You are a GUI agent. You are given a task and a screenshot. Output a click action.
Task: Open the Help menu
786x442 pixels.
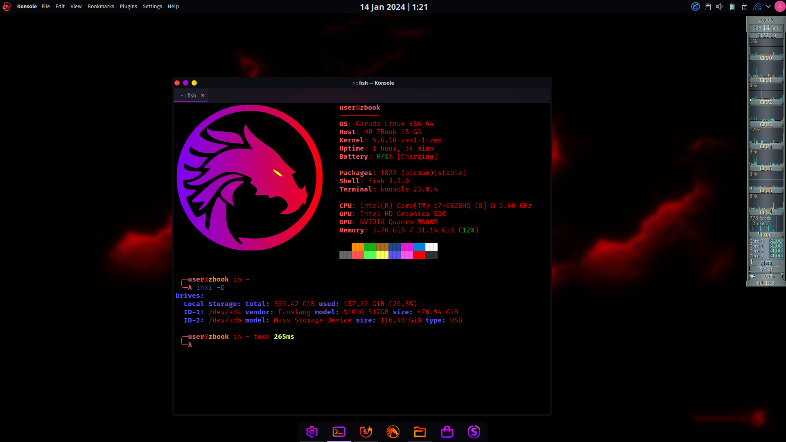[x=173, y=7]
